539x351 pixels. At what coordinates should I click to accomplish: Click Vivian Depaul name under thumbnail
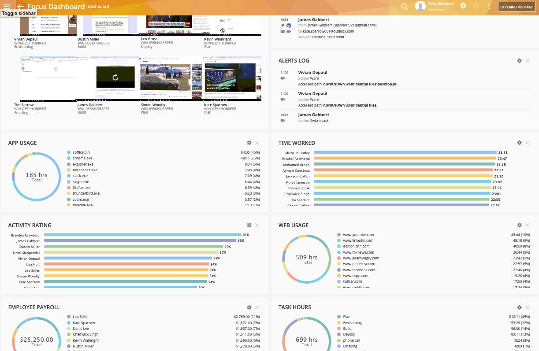click(26, 39)
